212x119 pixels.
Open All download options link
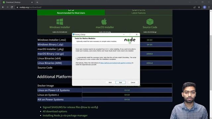point(55,111)
